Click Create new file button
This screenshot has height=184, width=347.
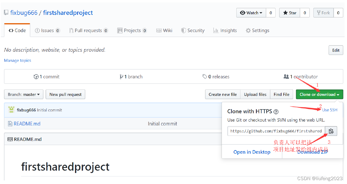click(x=223, y=95)
